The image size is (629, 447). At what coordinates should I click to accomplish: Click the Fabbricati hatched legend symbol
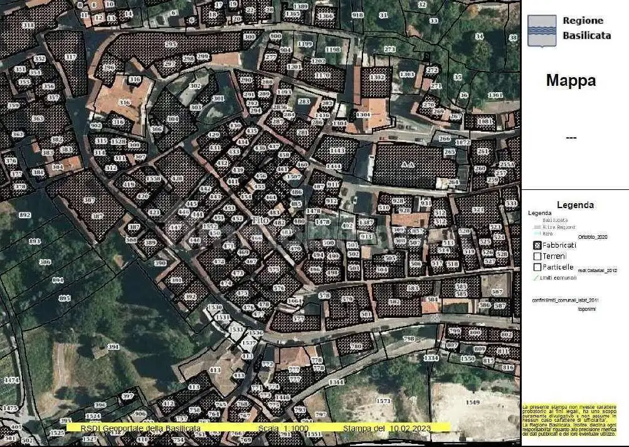(x=537, y=245)
